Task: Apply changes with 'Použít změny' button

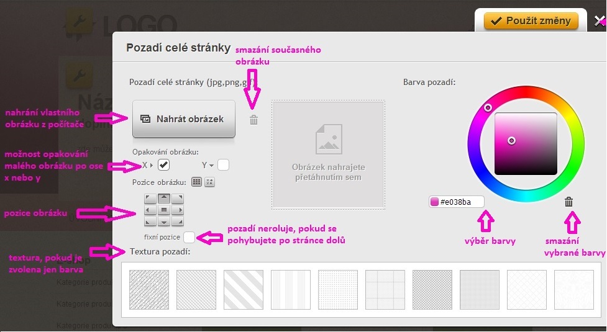Action: [531, 21]
